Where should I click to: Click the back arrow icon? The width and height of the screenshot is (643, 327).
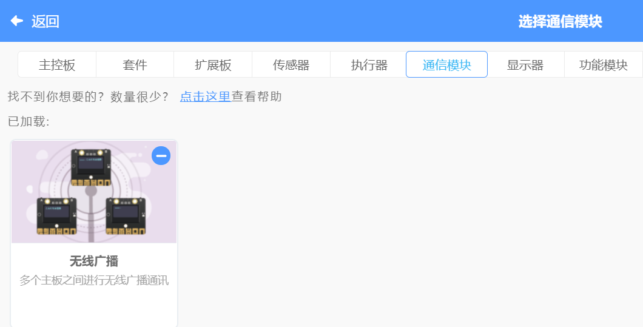[x=17, y=21]
